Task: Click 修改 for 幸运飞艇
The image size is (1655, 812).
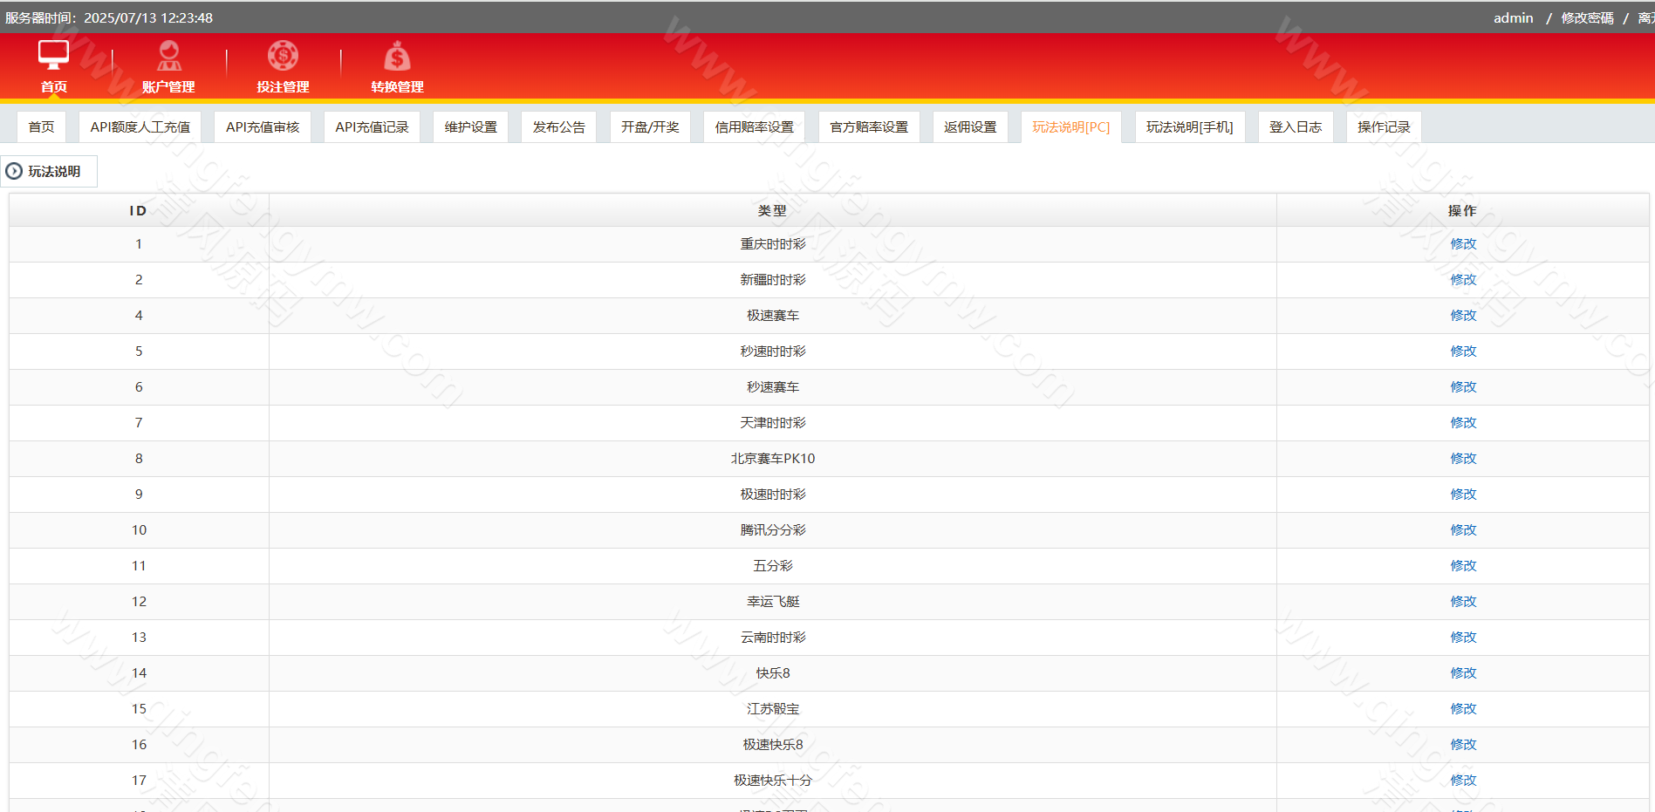Action: (x=1463, y=602)
